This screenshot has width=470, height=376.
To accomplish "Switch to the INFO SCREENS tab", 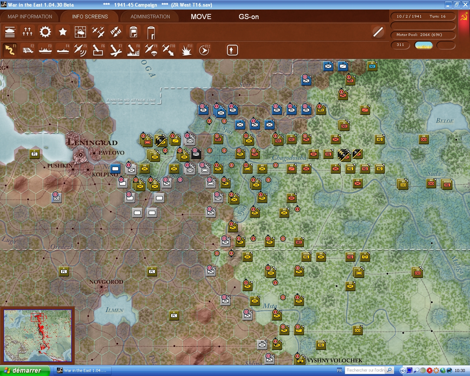I will pos(90,17).
